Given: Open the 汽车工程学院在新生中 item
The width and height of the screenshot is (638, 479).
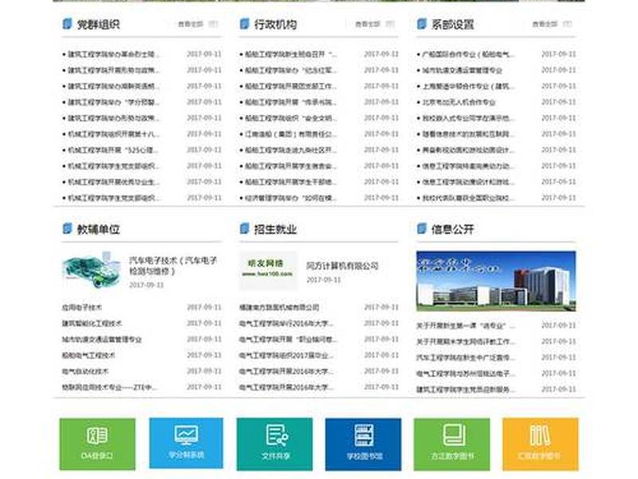Looking at the screenshot, I should pos(466,358).
